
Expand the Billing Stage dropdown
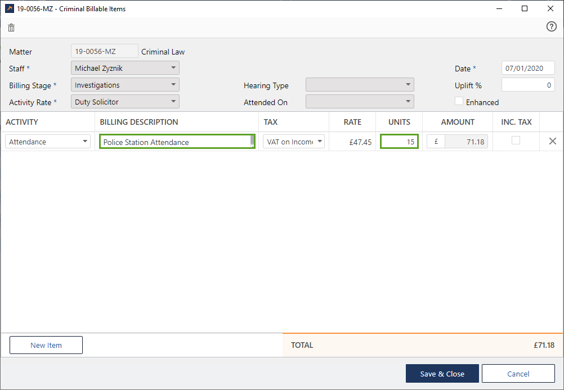tap(126, 85)
